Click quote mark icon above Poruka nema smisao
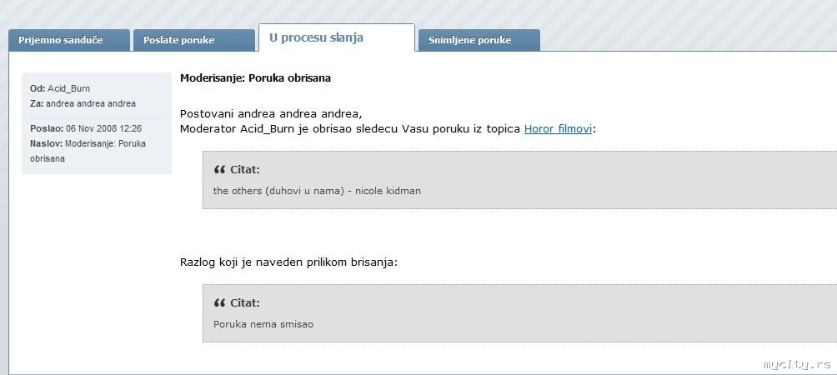Screen dimensions: 837x375 220,303
